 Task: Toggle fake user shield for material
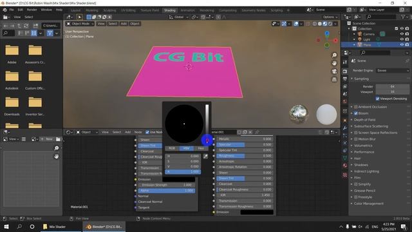coord(239,132)
